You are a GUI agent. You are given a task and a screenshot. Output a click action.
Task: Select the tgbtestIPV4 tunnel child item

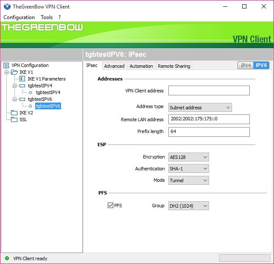tap(48, 92)
